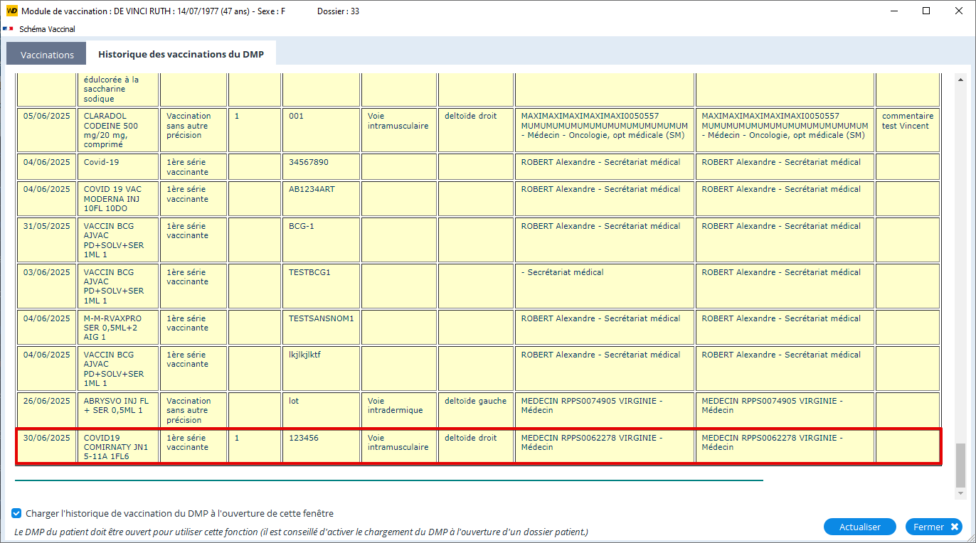Select the Voie intradermique cell
The height and width of the screenshot is (543, 976).
(398, 410)
